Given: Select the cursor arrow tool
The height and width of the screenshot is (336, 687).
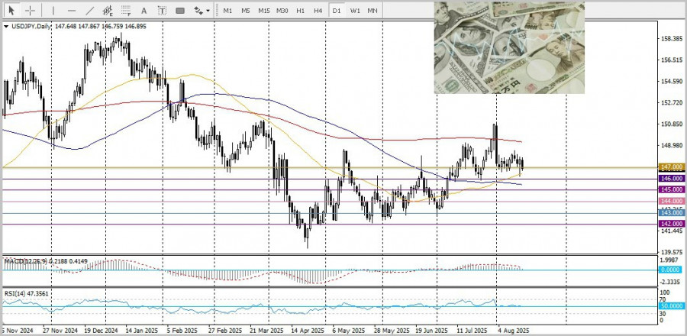Looking at the screenshot, I should point(11,10).
